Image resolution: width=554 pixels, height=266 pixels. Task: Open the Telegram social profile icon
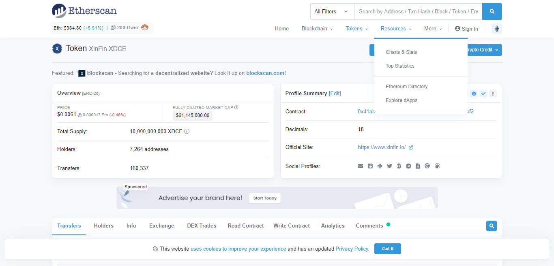(x=408, y=166)
